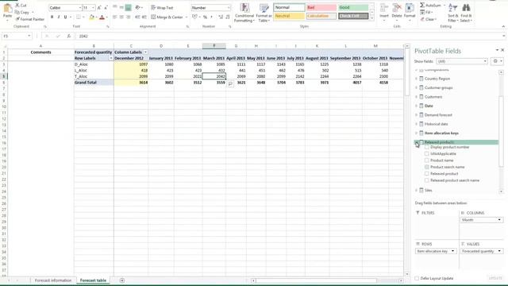Click the Paste icon in Clipboard group
The height and width of the screenshot is (286, 508).
click(x=7, y=9)
